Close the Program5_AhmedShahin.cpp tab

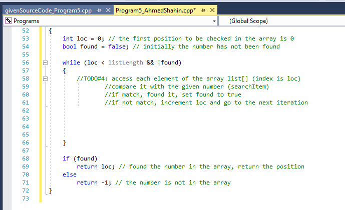212,10
